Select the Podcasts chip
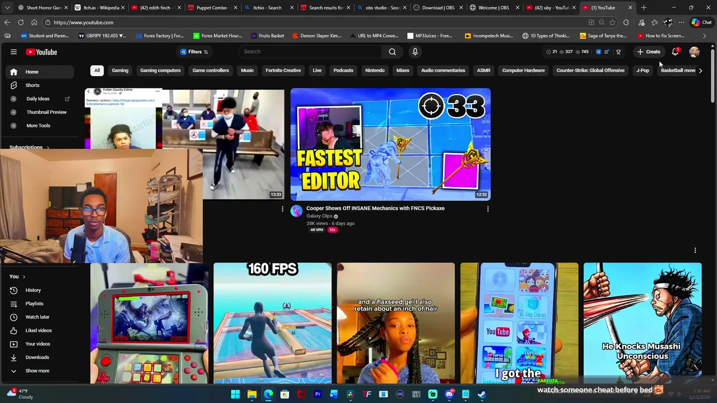 pos(343,71)
